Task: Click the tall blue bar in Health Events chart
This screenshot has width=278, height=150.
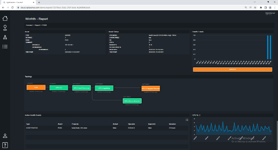Action: (268, 47)
